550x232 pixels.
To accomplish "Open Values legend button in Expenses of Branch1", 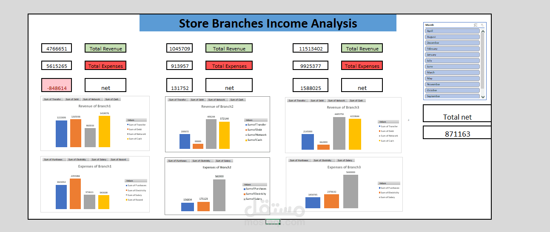I will coord(137,181).
